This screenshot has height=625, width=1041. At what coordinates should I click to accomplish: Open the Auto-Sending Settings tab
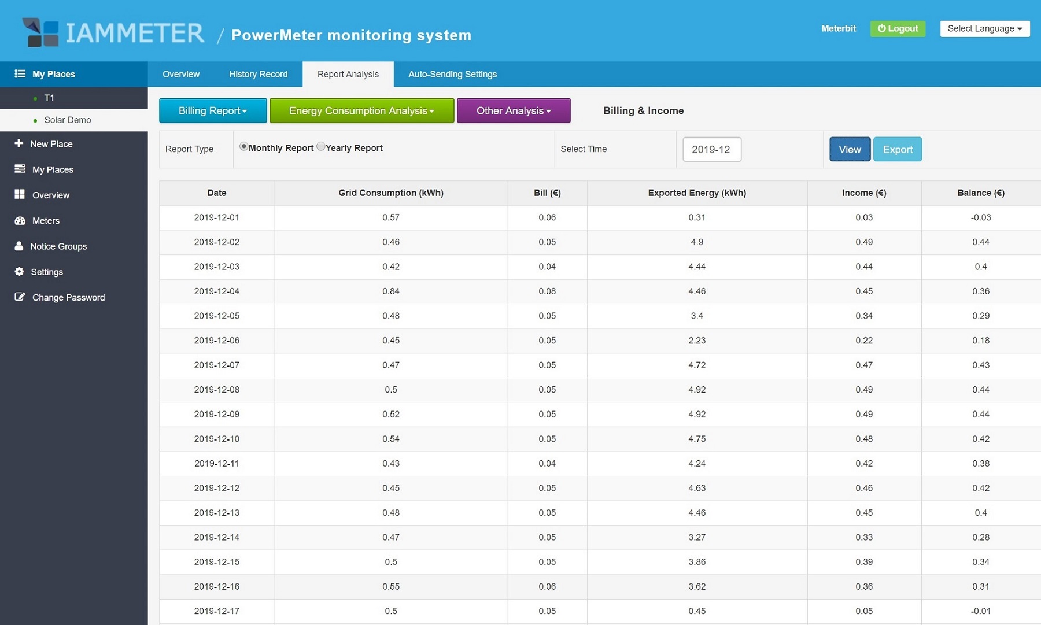[x=452, y=74]
